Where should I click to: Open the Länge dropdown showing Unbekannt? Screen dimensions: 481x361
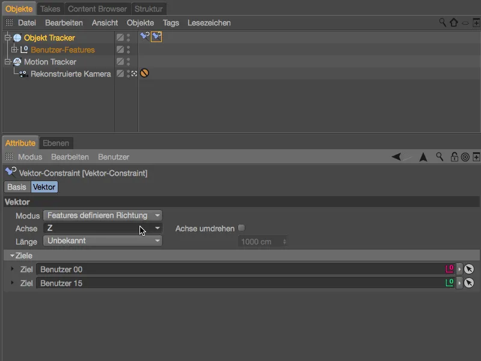coord(103,241)
